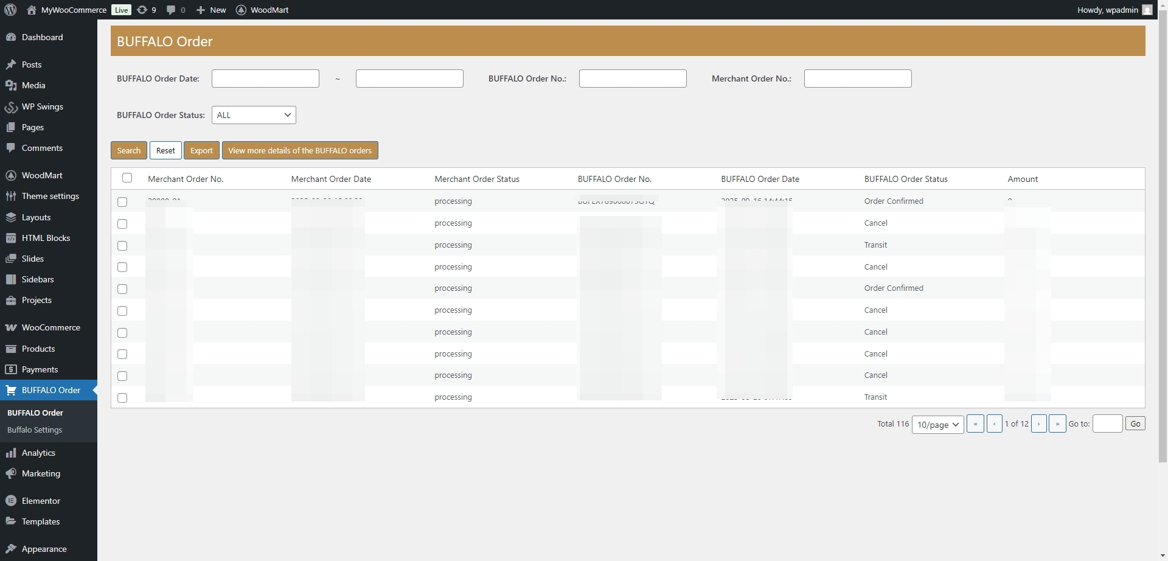Click the BUFFALO Order start date field
Image resolution: width=1168 pixels, height=561 pixels.
[265, 78]
